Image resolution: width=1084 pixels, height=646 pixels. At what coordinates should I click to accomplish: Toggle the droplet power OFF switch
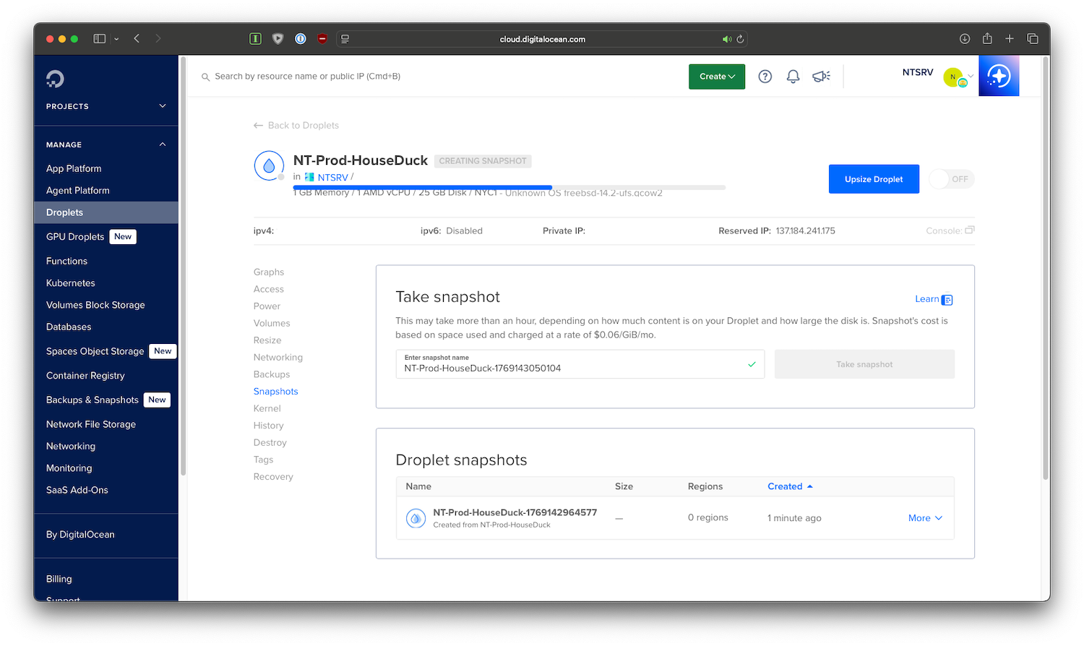(x=951, y=179)
